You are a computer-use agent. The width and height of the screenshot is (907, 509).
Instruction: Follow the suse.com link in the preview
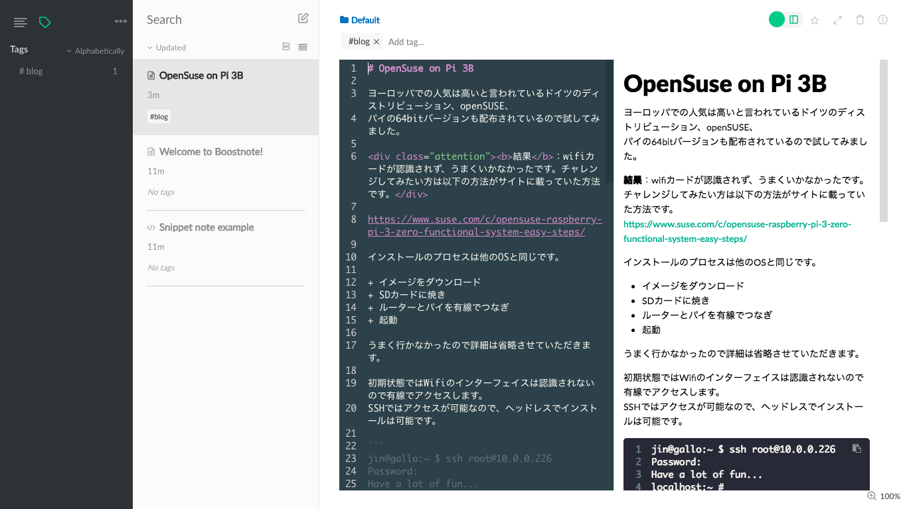[x=737, y=231]
